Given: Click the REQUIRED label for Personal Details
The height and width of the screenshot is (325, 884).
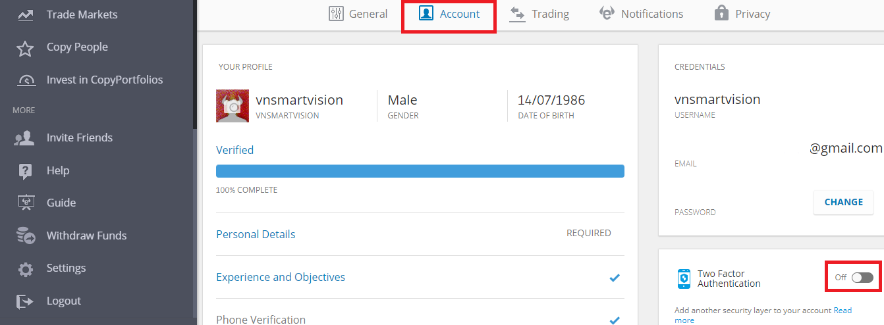Looking at the screenshot, I should pyautogui.click(x=589, y=233).
